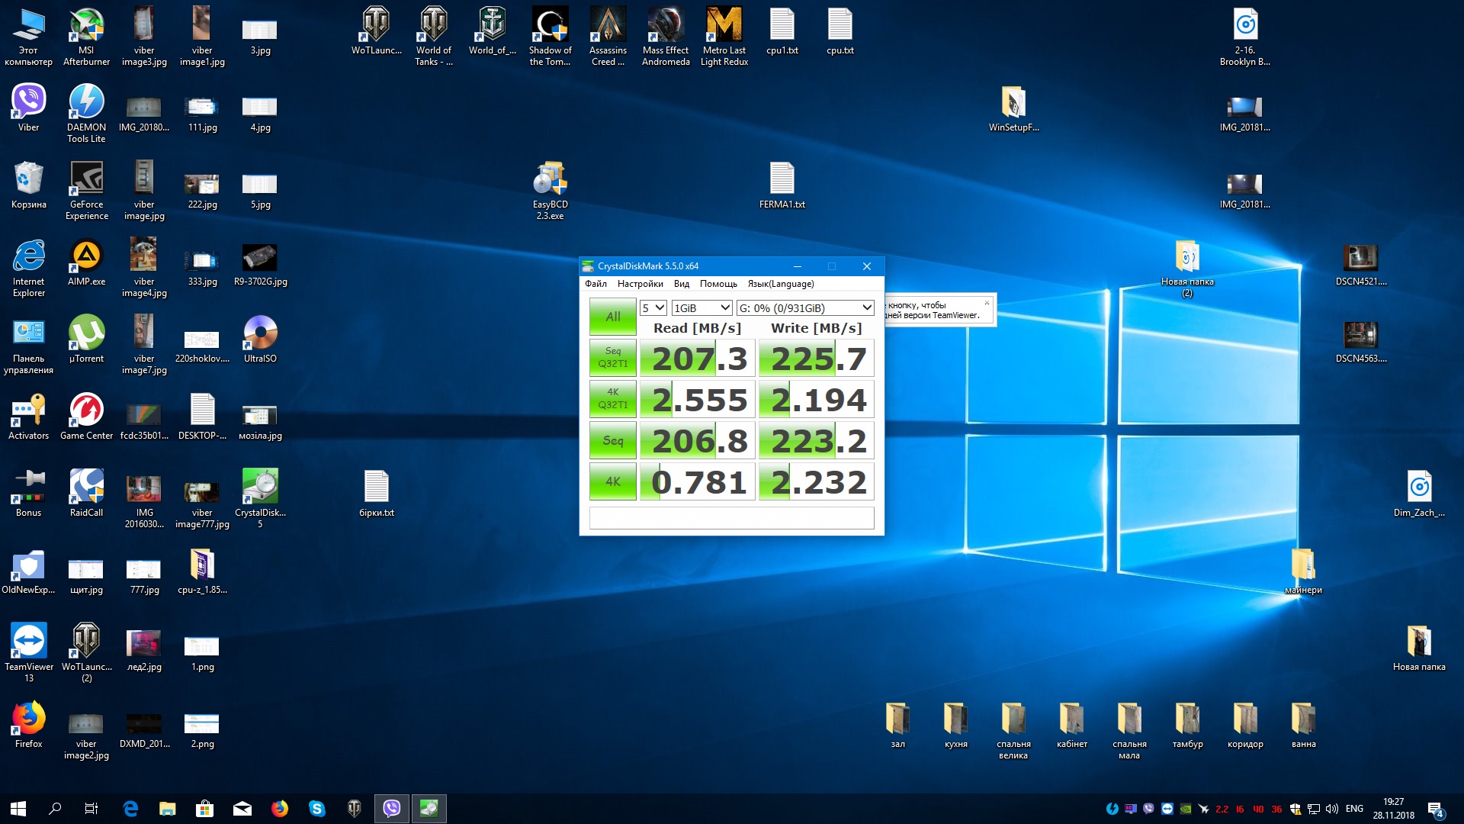
Task: Open the uTorrent desktop icon
Action: [86, 334]
